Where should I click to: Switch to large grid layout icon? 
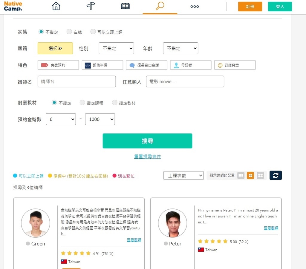click(x=260, y=175)
